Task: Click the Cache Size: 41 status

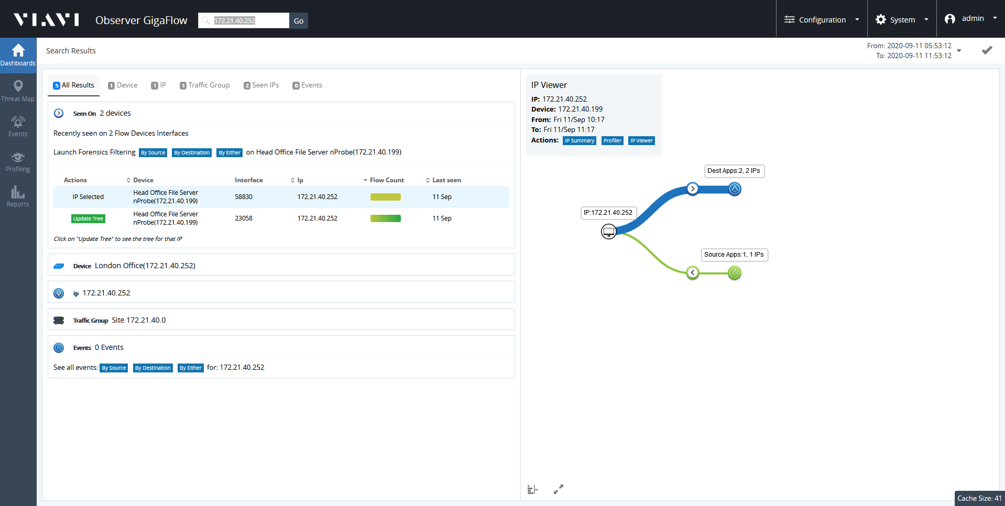Action: (979, 499)
